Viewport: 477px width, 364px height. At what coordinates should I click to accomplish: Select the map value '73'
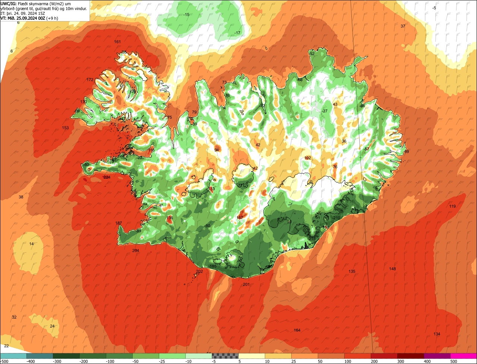224,82
